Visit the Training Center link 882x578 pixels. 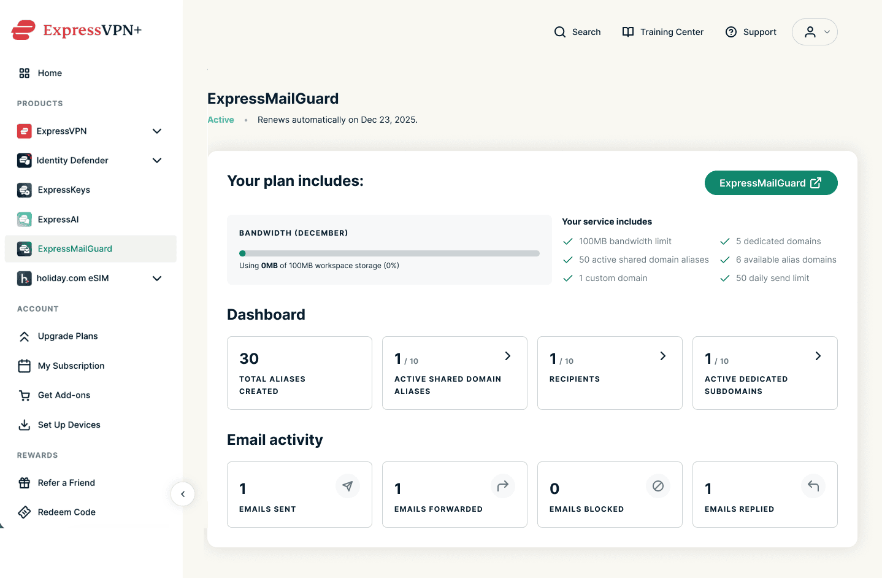click(662, 32)
